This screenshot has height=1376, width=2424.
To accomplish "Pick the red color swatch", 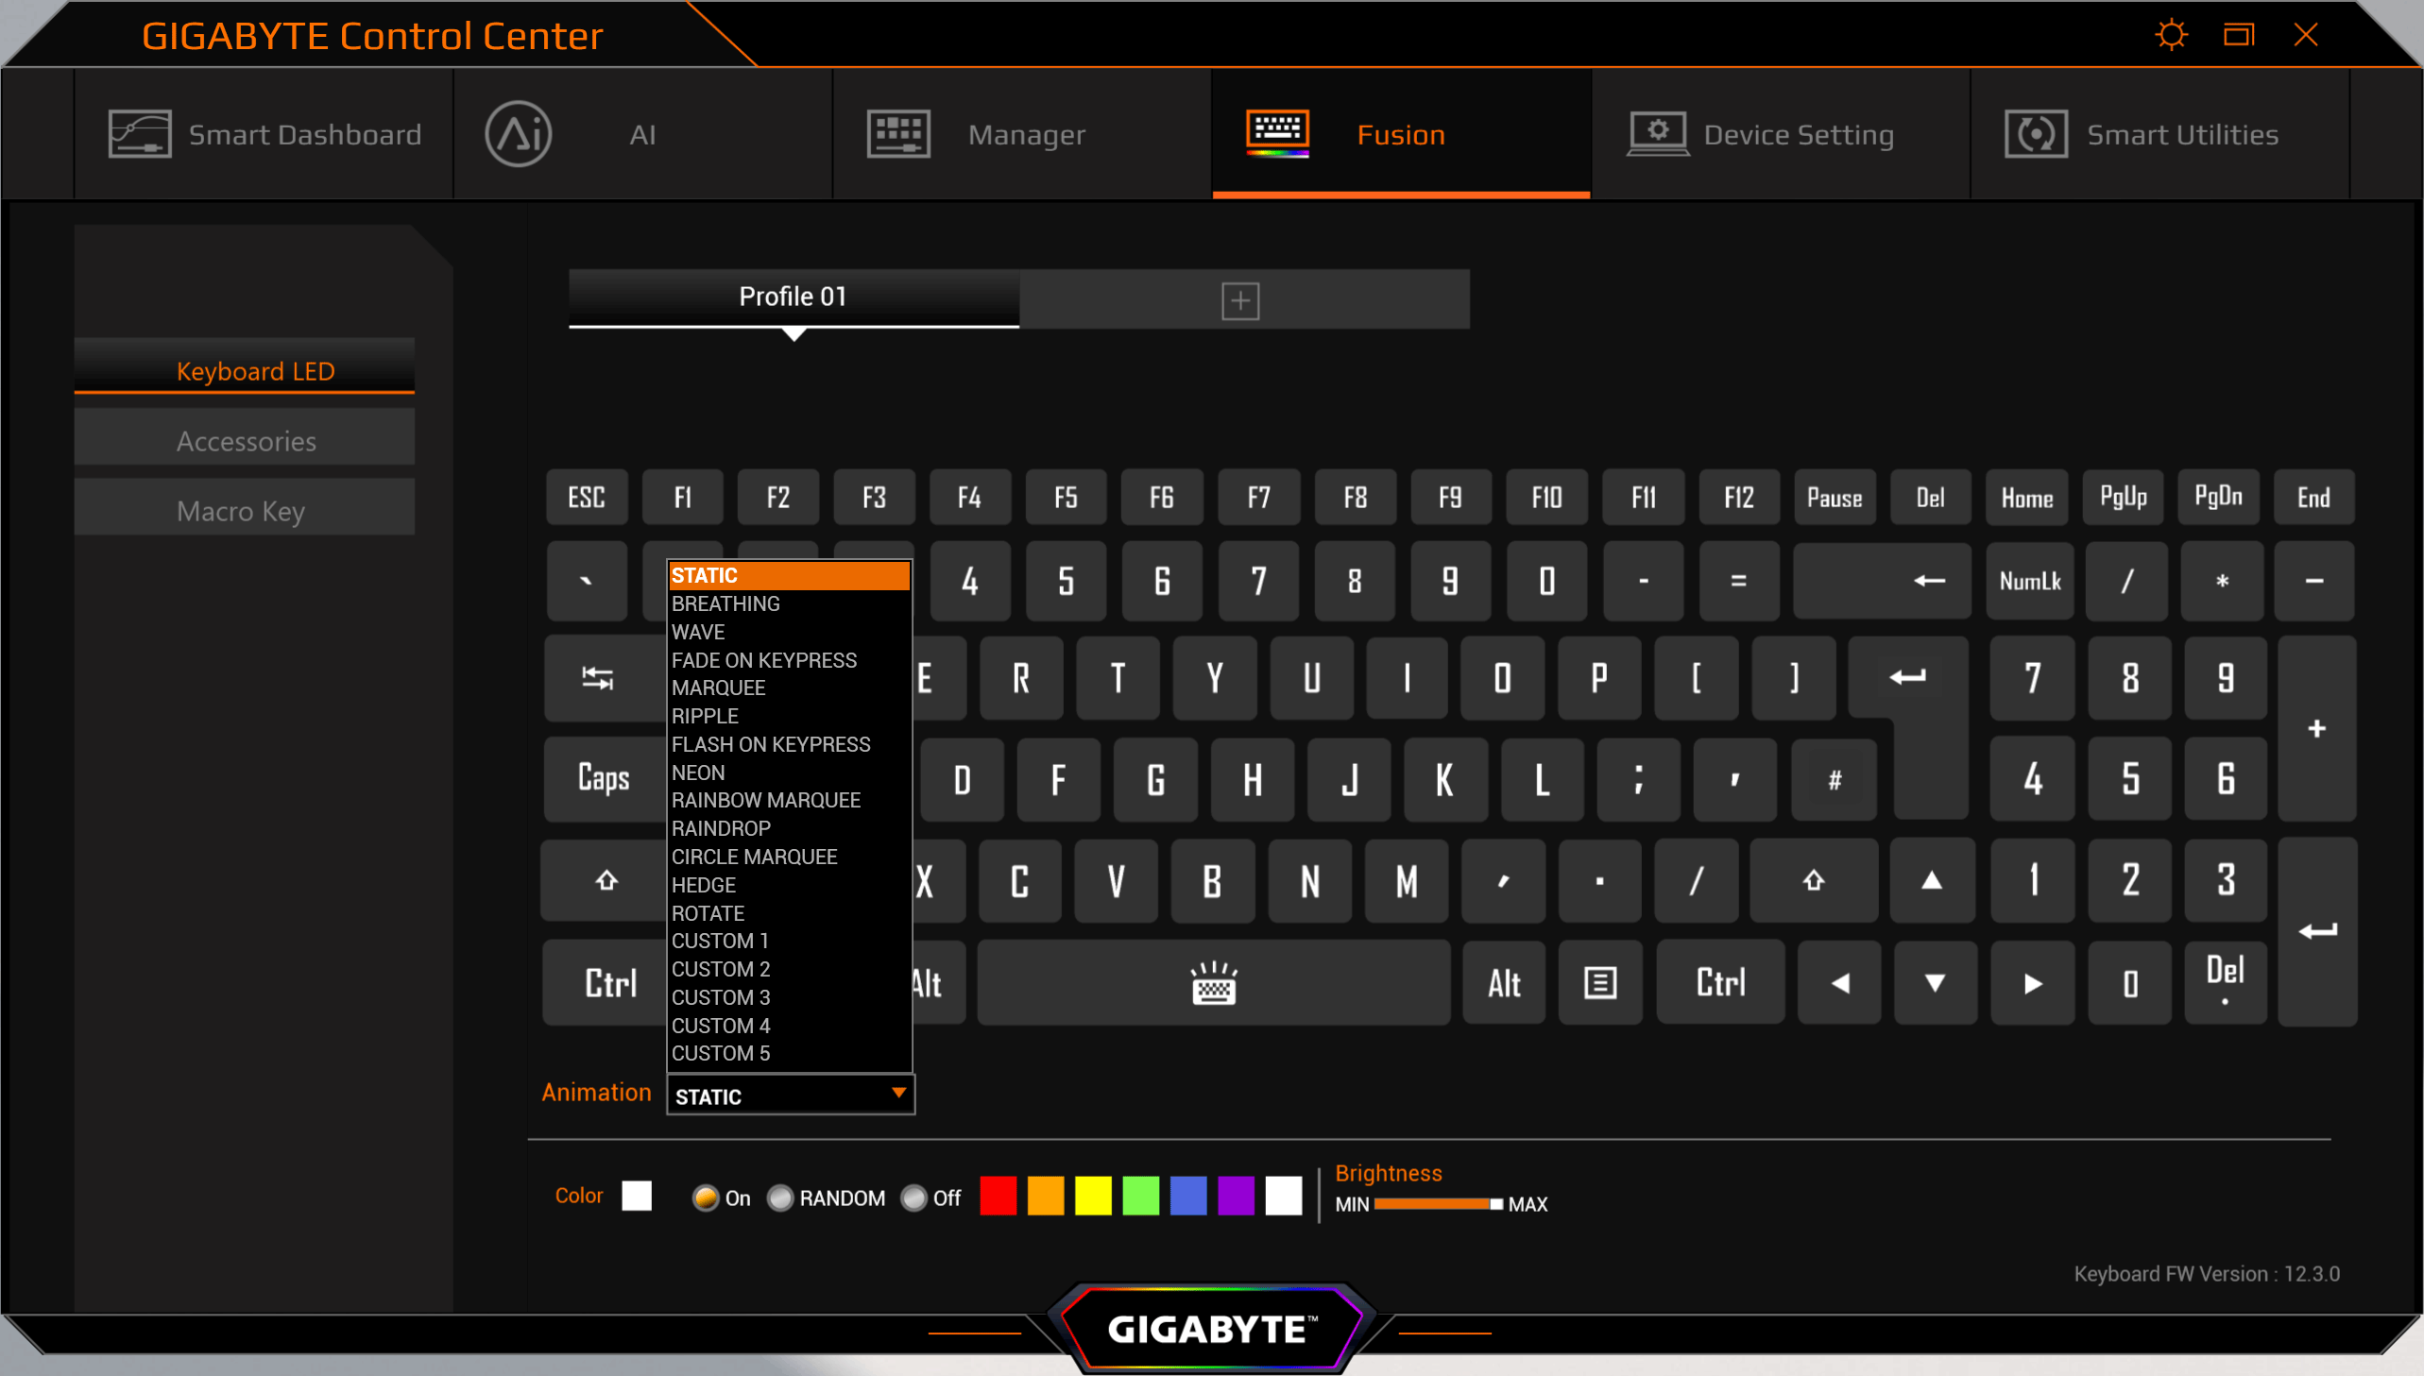I will tap(998, 1196).
